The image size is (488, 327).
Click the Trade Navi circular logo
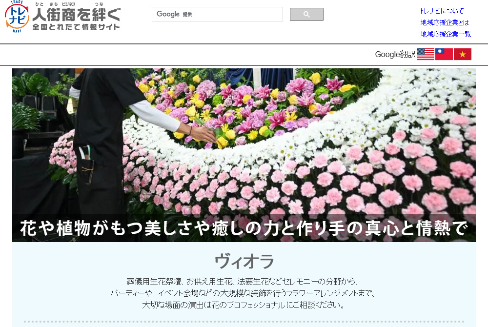[x=17, y=17]
